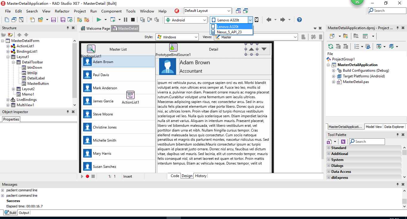Image resolution: width=407 pixels, height=219 pixels.
Task: Click the New Items document icon
Action: pyautogui.click(x=32, y=20)
